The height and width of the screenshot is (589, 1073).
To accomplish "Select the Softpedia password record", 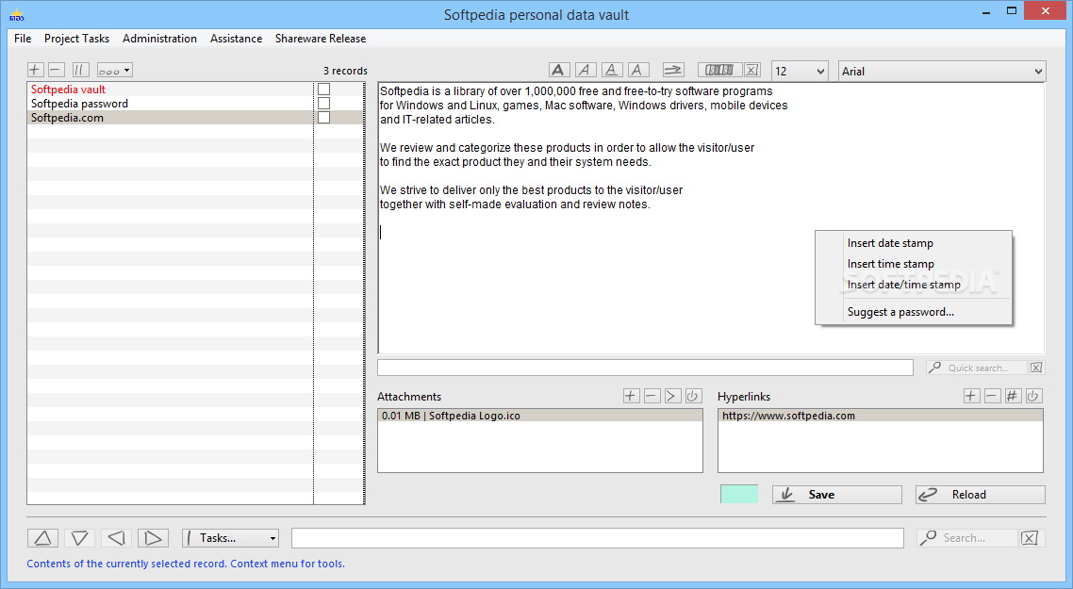I will 170,104.
